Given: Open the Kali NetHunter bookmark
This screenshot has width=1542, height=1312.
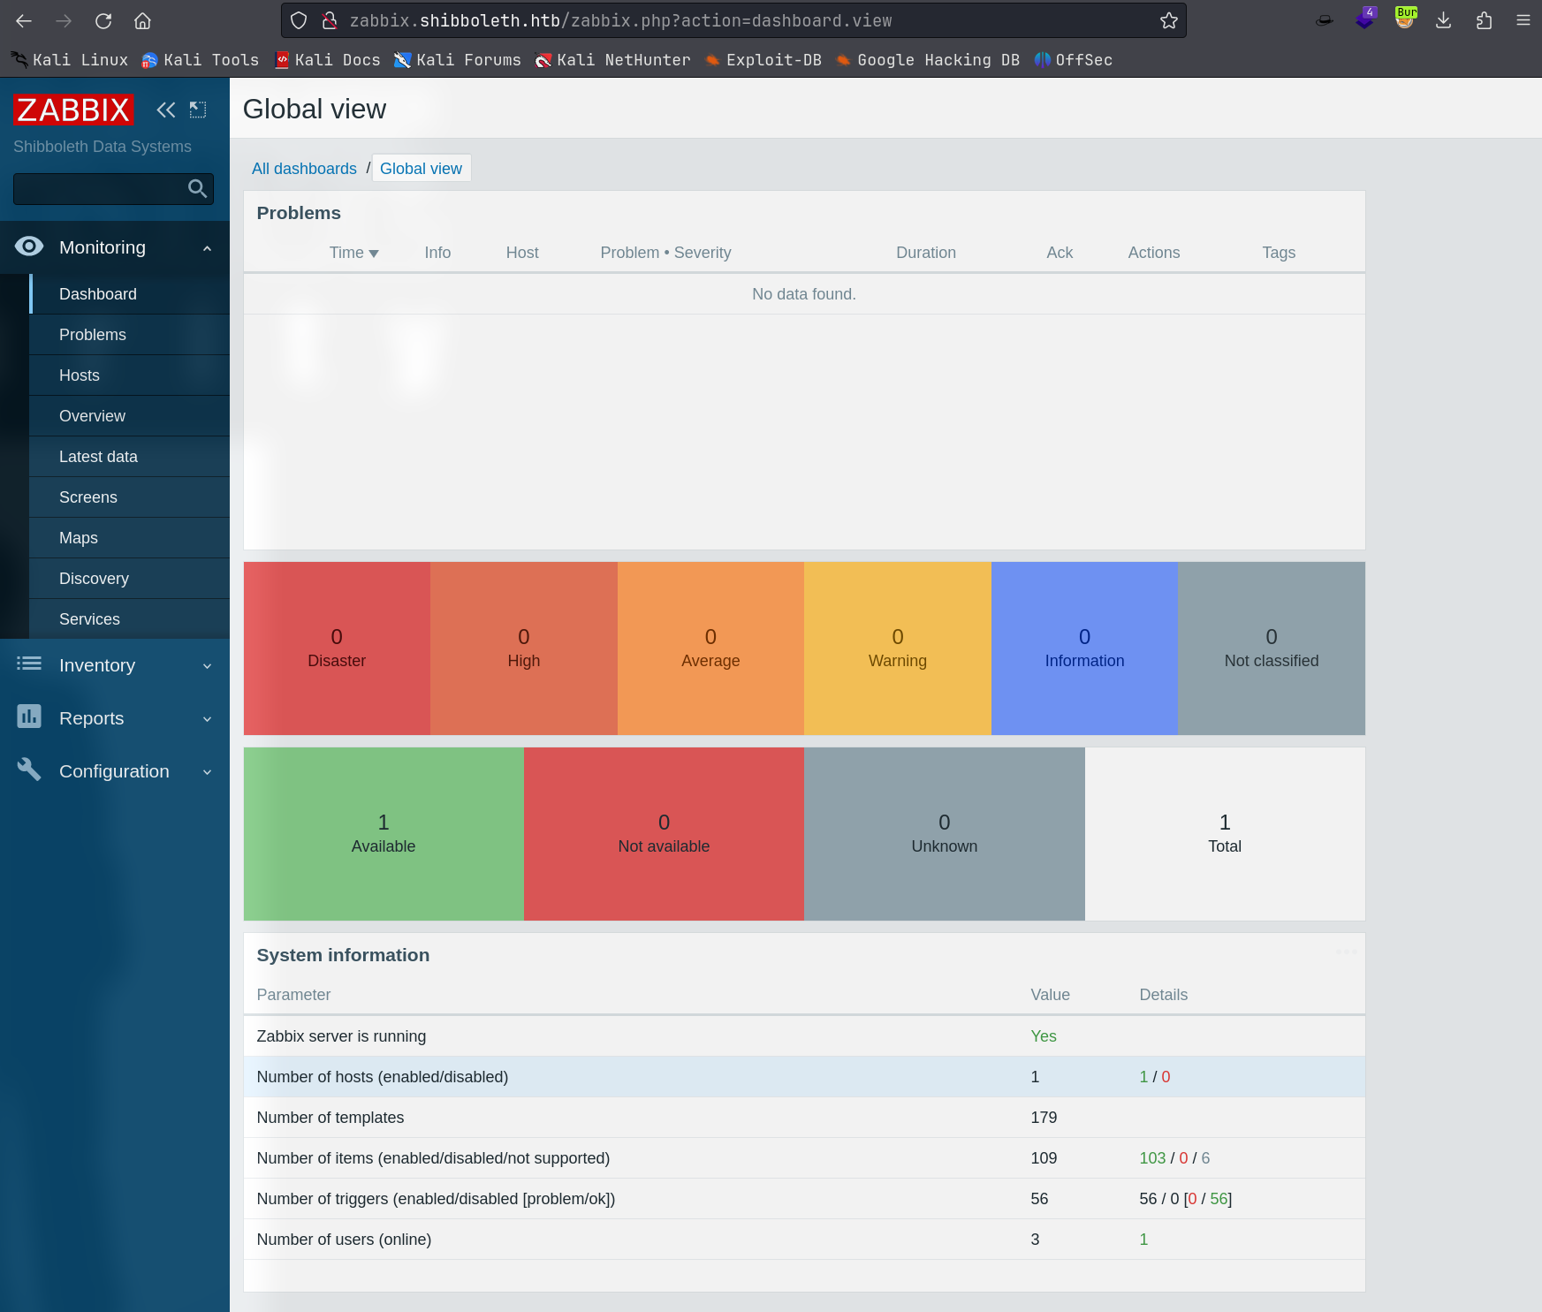Looking at the screenshot, I should coord(613,59).
